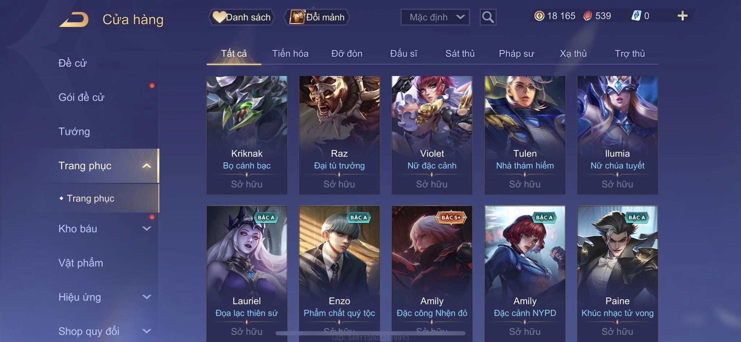Click the back arrow icon
The height and width of the screenshot is (342, 741).
click(x=74, y=20)
